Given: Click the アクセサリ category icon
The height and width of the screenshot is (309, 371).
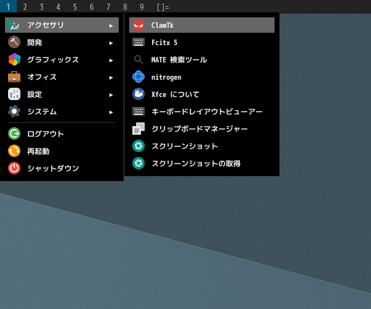Looking at the screenshot, I should 14,25.
